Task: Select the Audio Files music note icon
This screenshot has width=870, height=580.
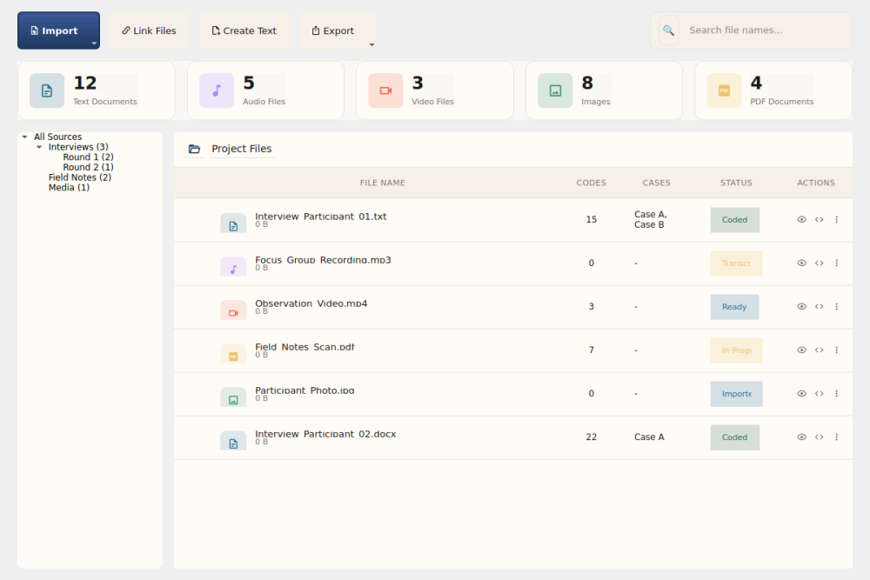Action: (x=217, y=90)
